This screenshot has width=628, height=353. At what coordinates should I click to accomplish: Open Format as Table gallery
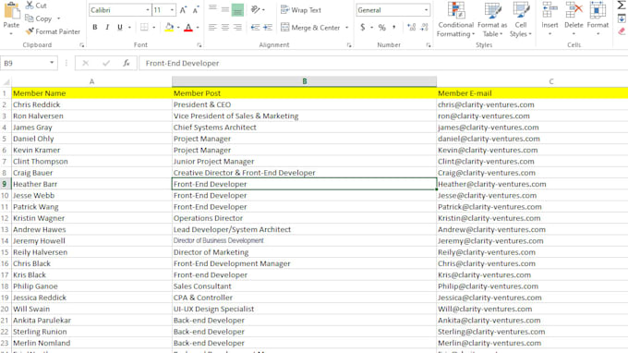click(x=492, y=19)
